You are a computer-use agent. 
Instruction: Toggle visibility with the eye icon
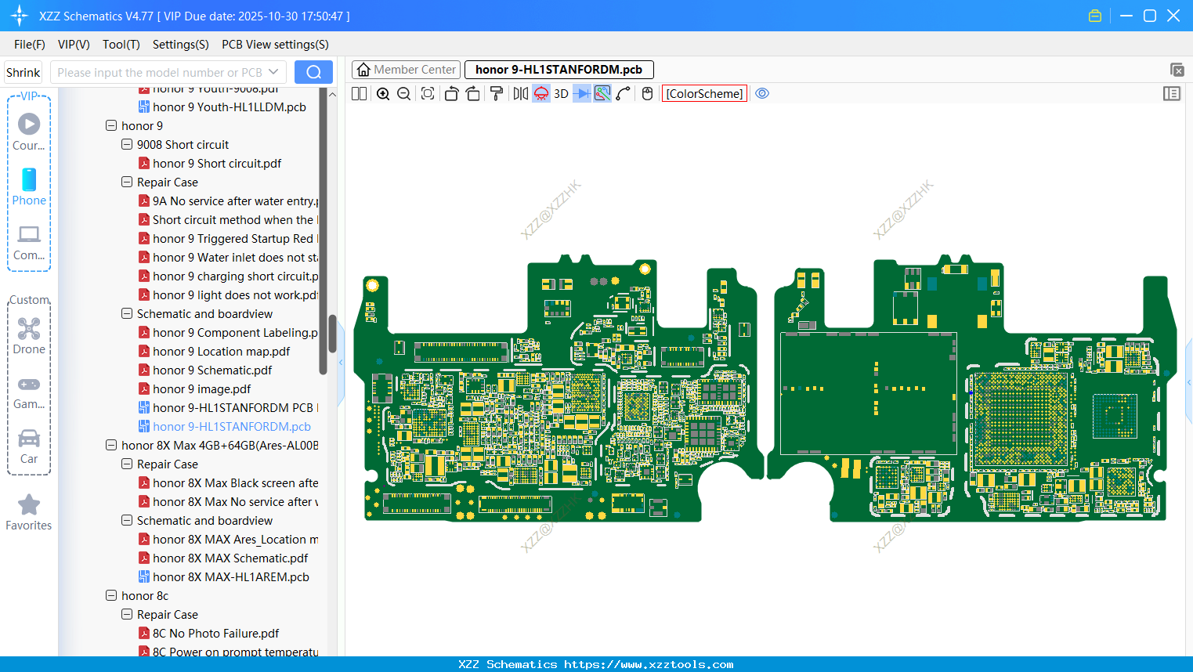coord(762,94)
